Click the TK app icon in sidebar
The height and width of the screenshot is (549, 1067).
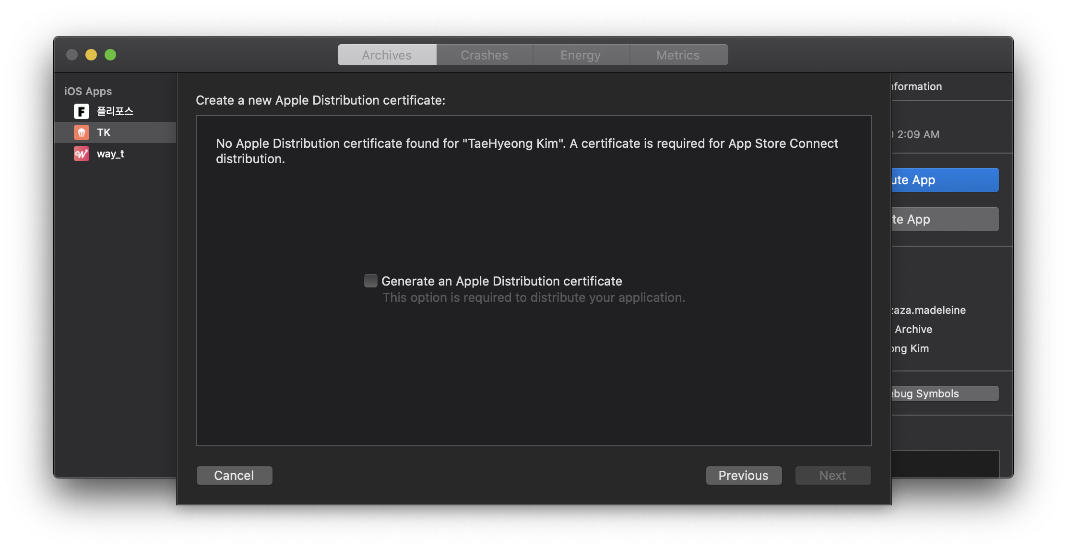(82, 132)
